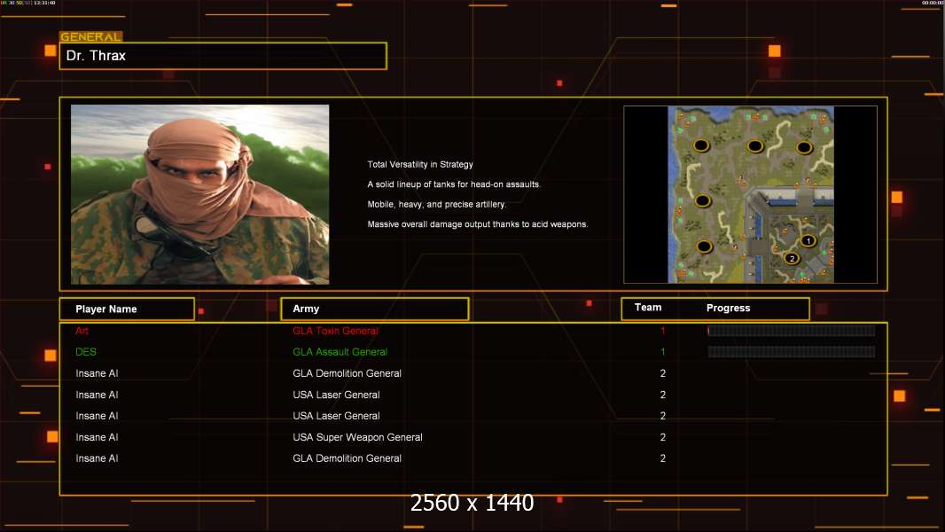Screen dimensions: 945x532
Task: Click the GENERAL label above the name
Action: tap(91, 36)
